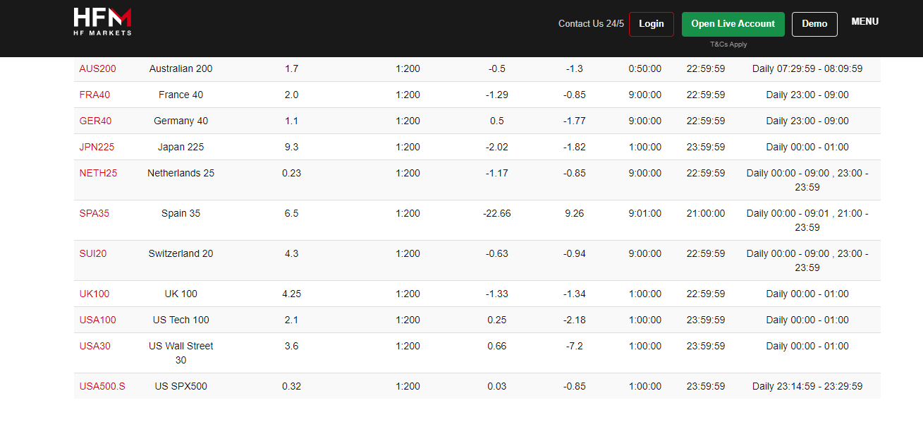Select the Australian 200 description cell

pyautogui.click(x=181, y=68)
